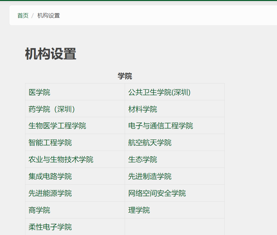Screen dimensions: 277x235
Task: Open the 理学院 link
Action: (x=139, y=210)
